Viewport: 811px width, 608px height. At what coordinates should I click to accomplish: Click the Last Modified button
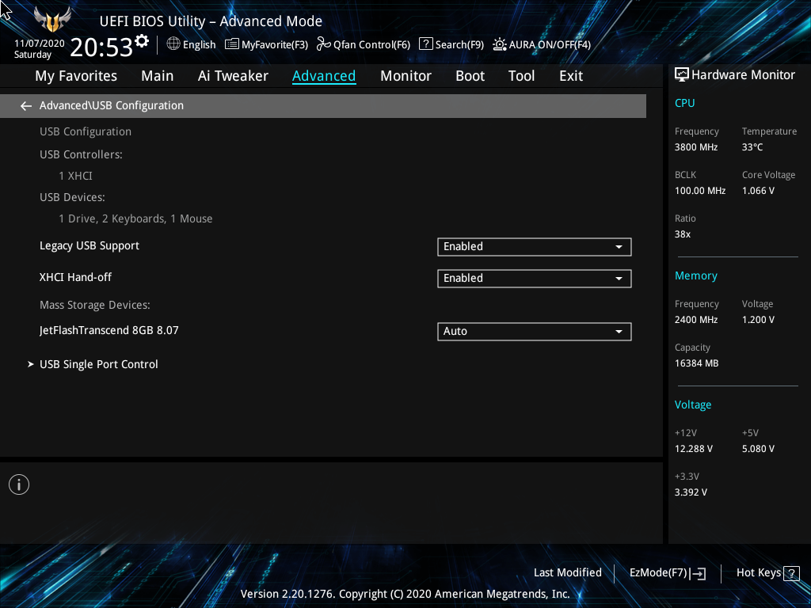tap(567, 573)
